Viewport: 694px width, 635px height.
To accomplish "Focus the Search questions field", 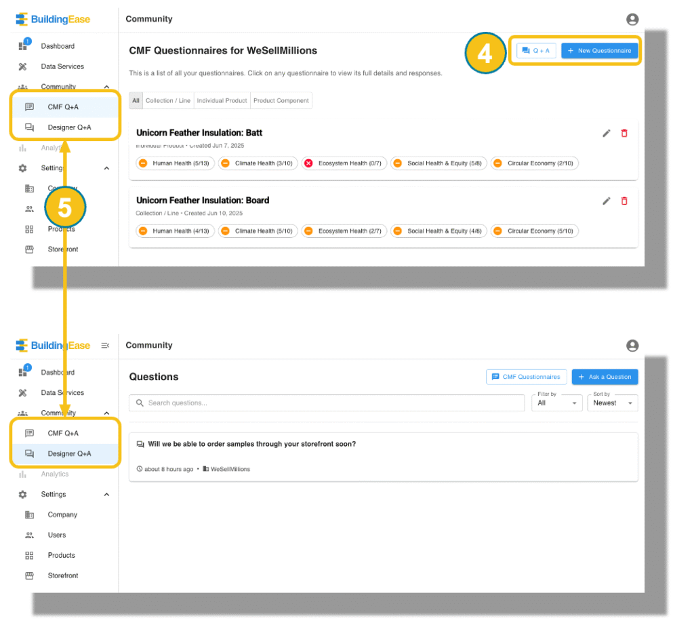I will point(327,403).
